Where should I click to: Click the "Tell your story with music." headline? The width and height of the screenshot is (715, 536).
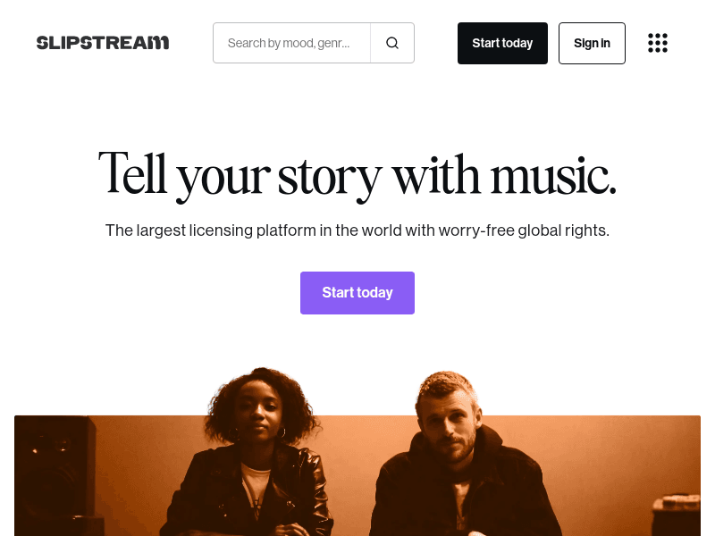pyautogui.click(x=357, y=176)
